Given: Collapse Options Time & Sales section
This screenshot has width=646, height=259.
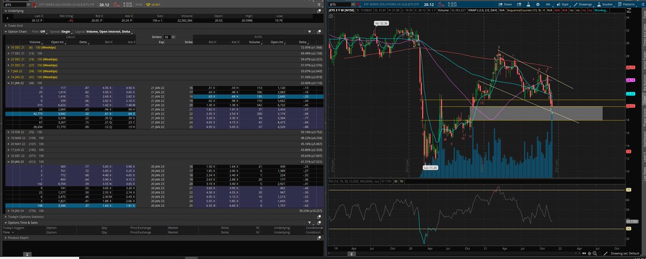Looking at the screenshot, I should pos(6,222).
